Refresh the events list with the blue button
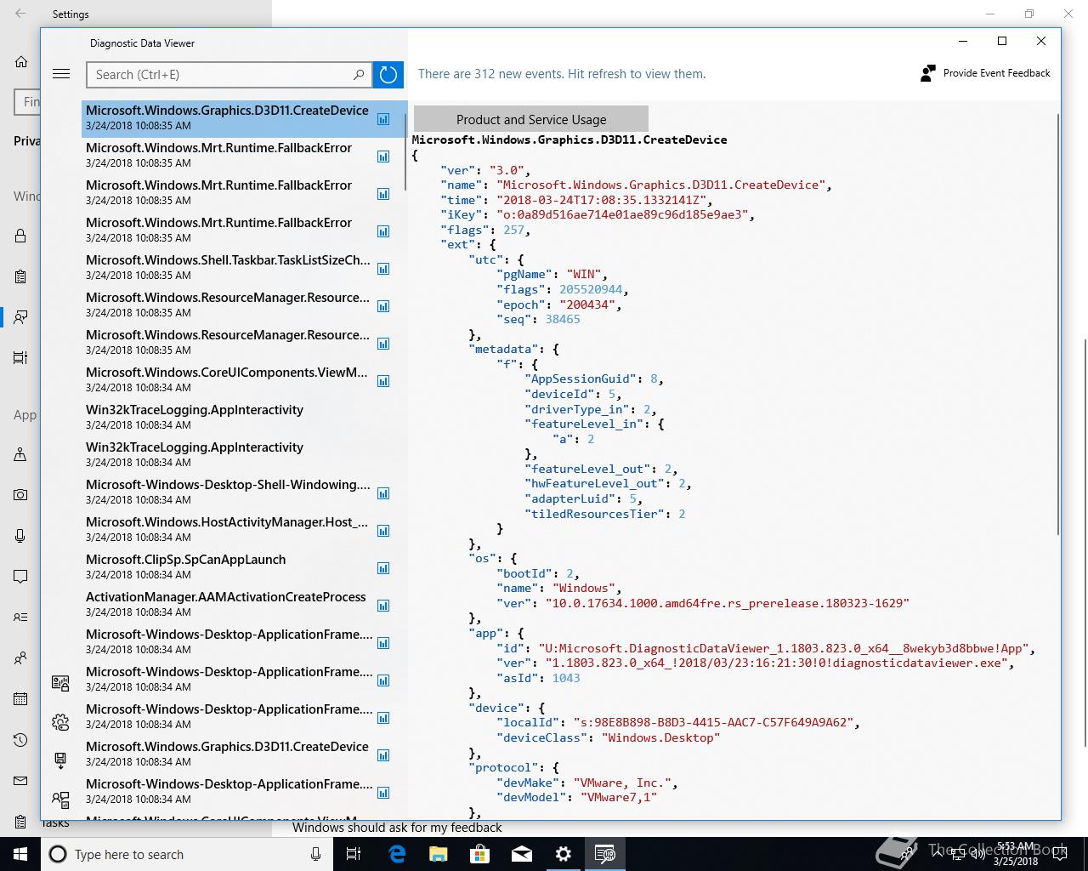 tap(388, 75)
